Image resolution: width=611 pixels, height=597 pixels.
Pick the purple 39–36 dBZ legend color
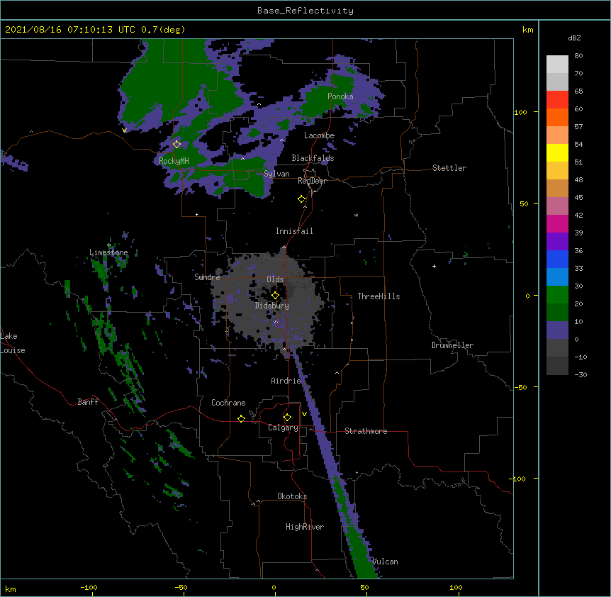557,242
